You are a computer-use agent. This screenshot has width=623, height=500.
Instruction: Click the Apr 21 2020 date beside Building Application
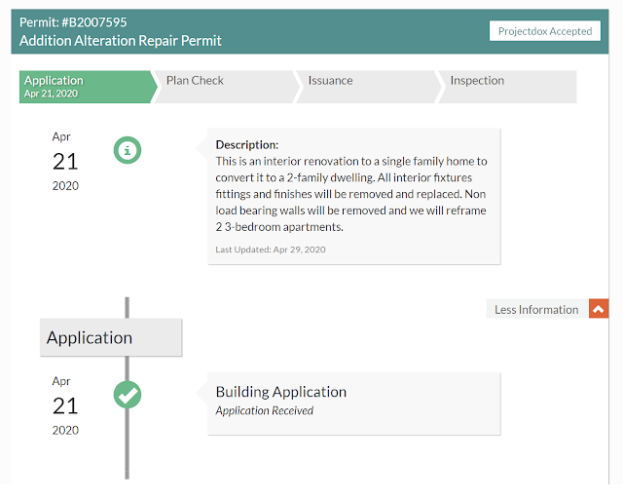65,405
